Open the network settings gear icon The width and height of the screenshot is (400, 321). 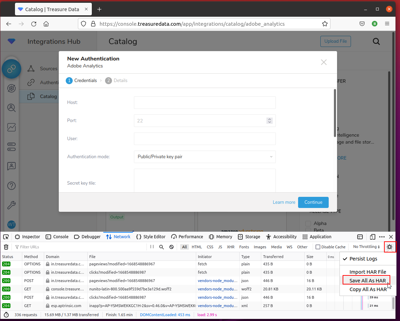(x=390, y=247)
